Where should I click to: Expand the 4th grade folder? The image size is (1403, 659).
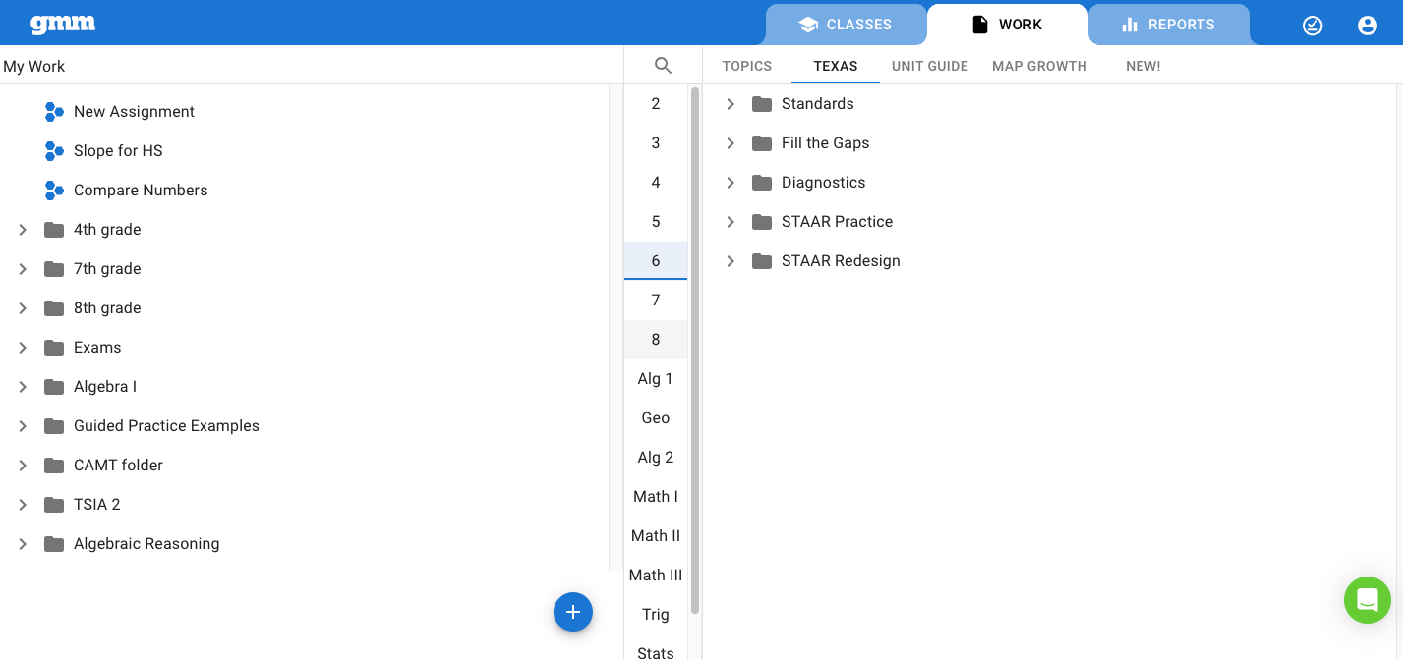(23, 230)
